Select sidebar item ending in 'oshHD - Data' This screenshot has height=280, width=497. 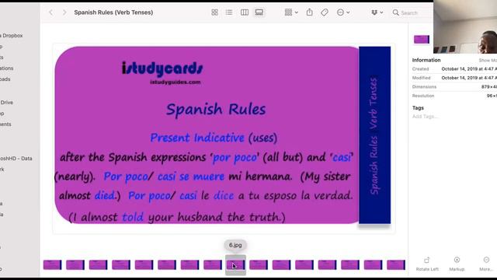[16, 159]
